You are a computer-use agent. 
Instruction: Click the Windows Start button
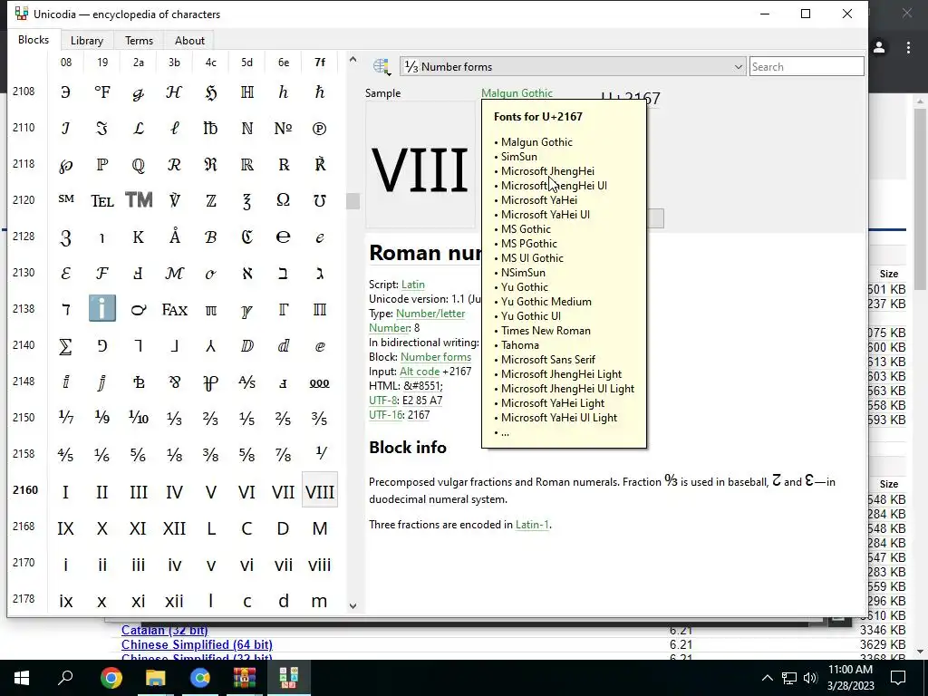[22, 678]
